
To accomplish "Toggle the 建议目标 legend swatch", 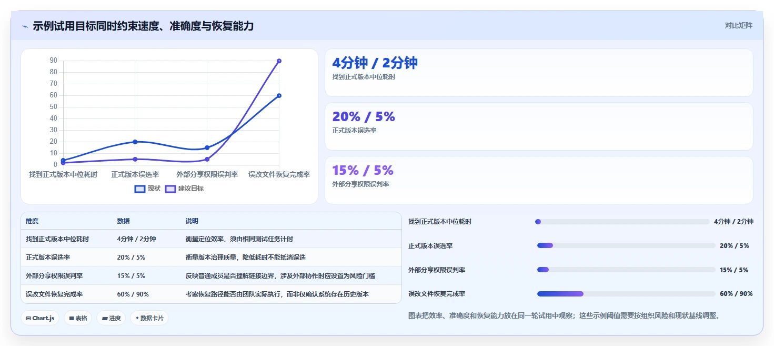I will point(170,189).
